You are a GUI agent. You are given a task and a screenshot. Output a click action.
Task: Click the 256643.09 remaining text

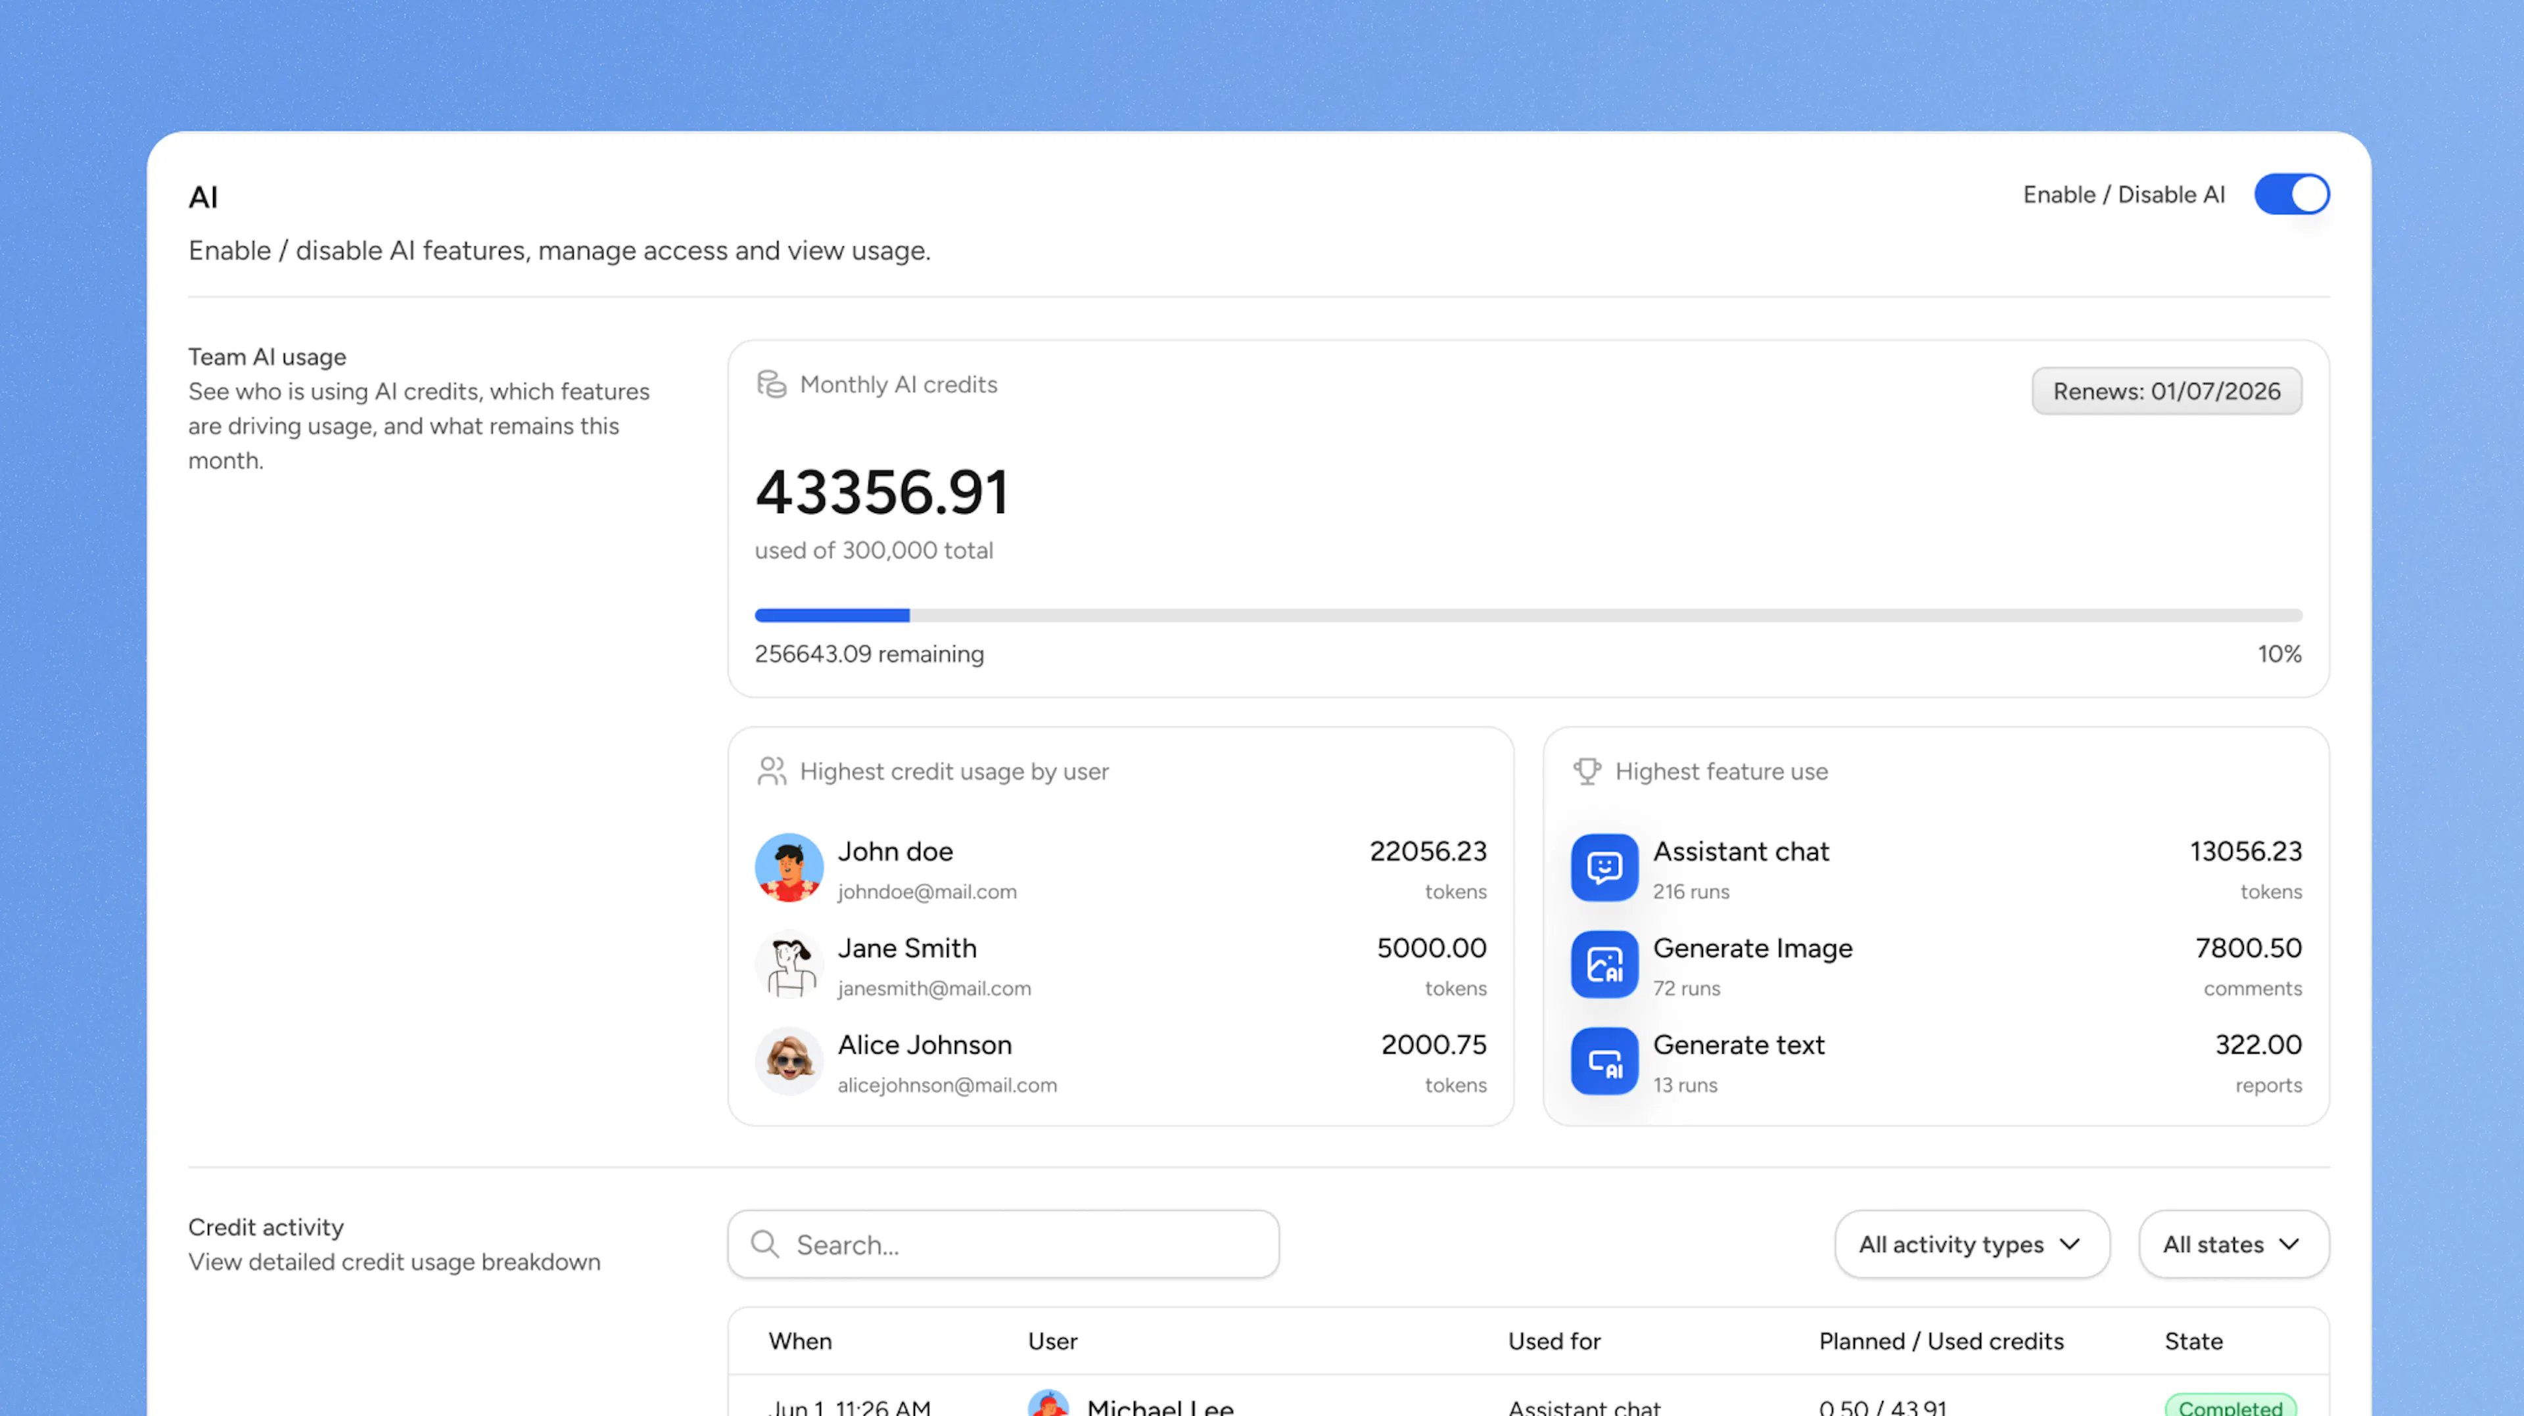click(x=869, y=654)
